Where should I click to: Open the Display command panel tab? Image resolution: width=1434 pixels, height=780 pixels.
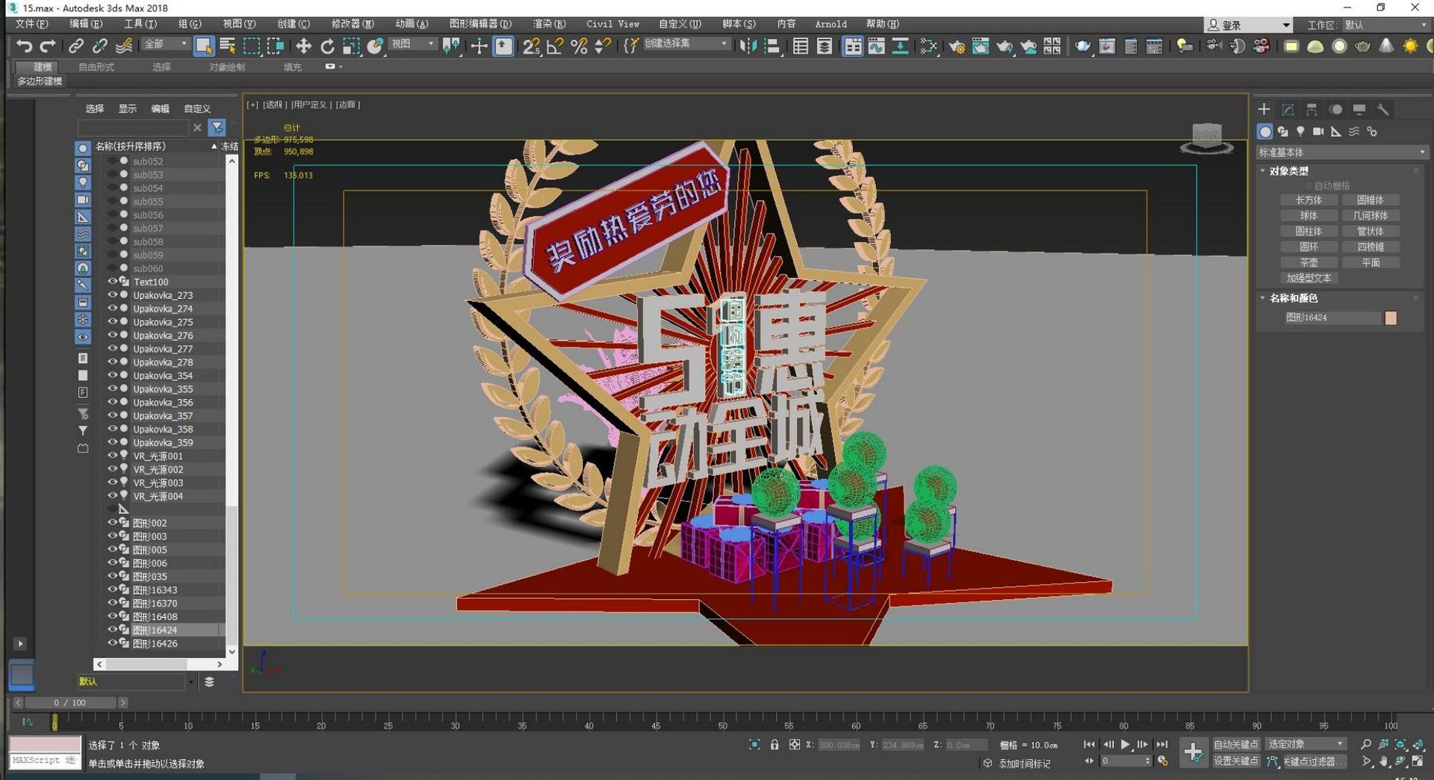click(1359, 110)
